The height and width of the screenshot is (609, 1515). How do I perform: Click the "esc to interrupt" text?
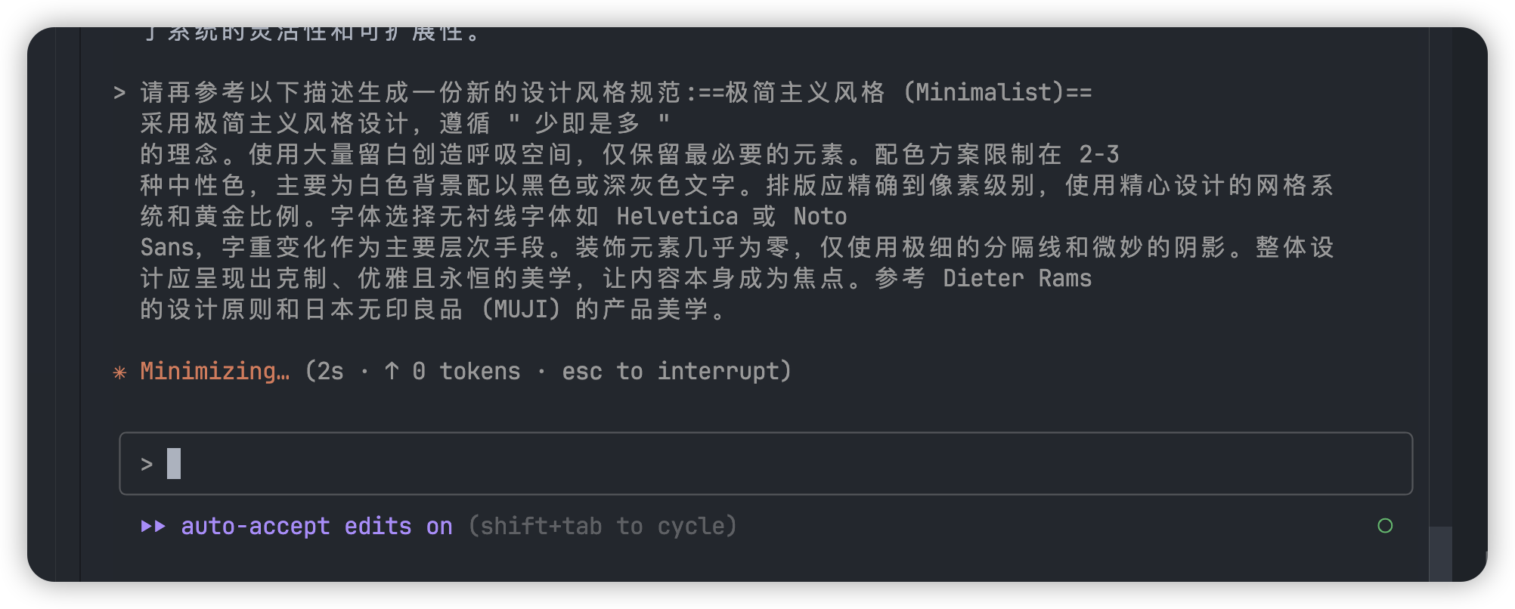coord(676,371)
